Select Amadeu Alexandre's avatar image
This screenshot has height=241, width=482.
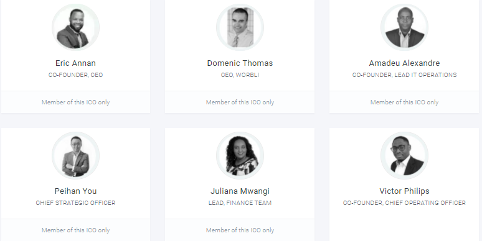click(405, 27)
